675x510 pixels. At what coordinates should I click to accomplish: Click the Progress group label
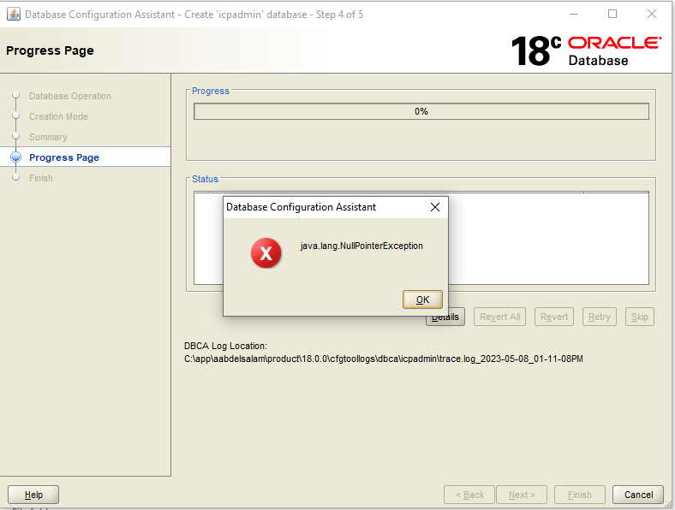tap(211, 91)
